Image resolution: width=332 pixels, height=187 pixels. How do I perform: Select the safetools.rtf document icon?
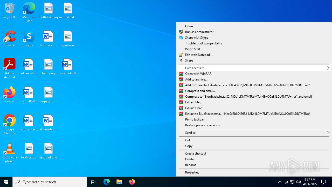(68, 67)
